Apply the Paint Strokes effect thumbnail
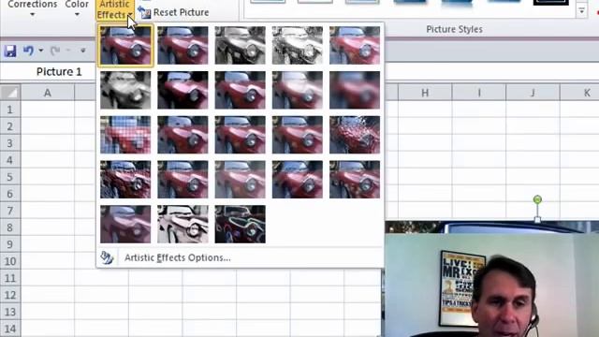 (183, 90)
